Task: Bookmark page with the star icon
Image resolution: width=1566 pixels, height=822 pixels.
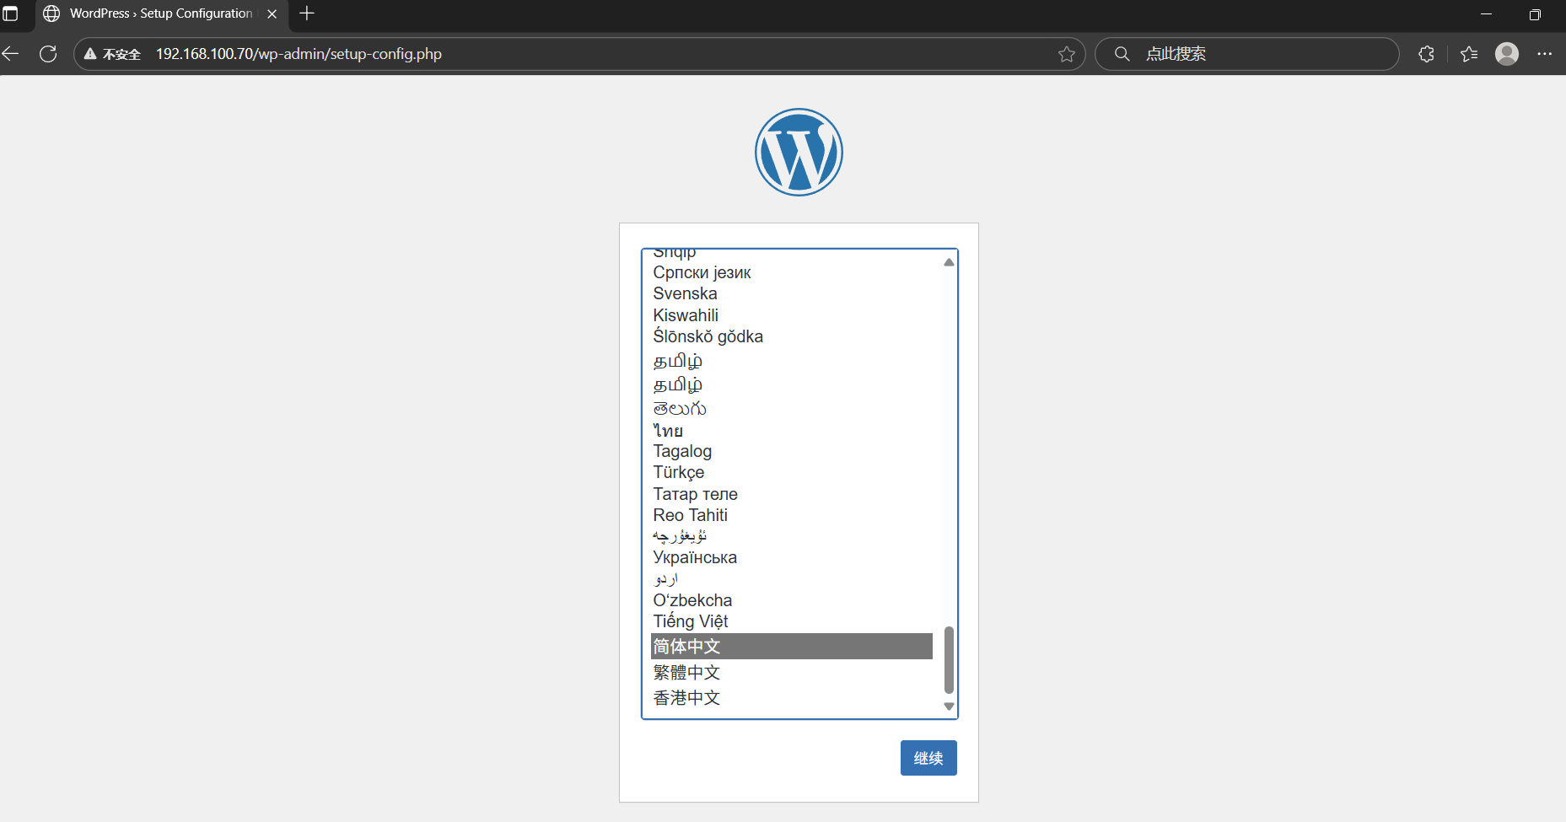Action: tap(1067, 54)
